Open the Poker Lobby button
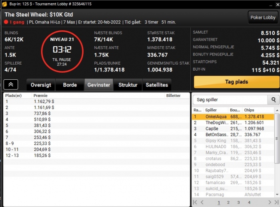The height and width of the screenshot is (207, 280). point(263,18)
